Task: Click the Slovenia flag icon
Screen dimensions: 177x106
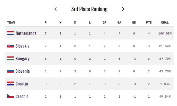Action: (11, 71)
